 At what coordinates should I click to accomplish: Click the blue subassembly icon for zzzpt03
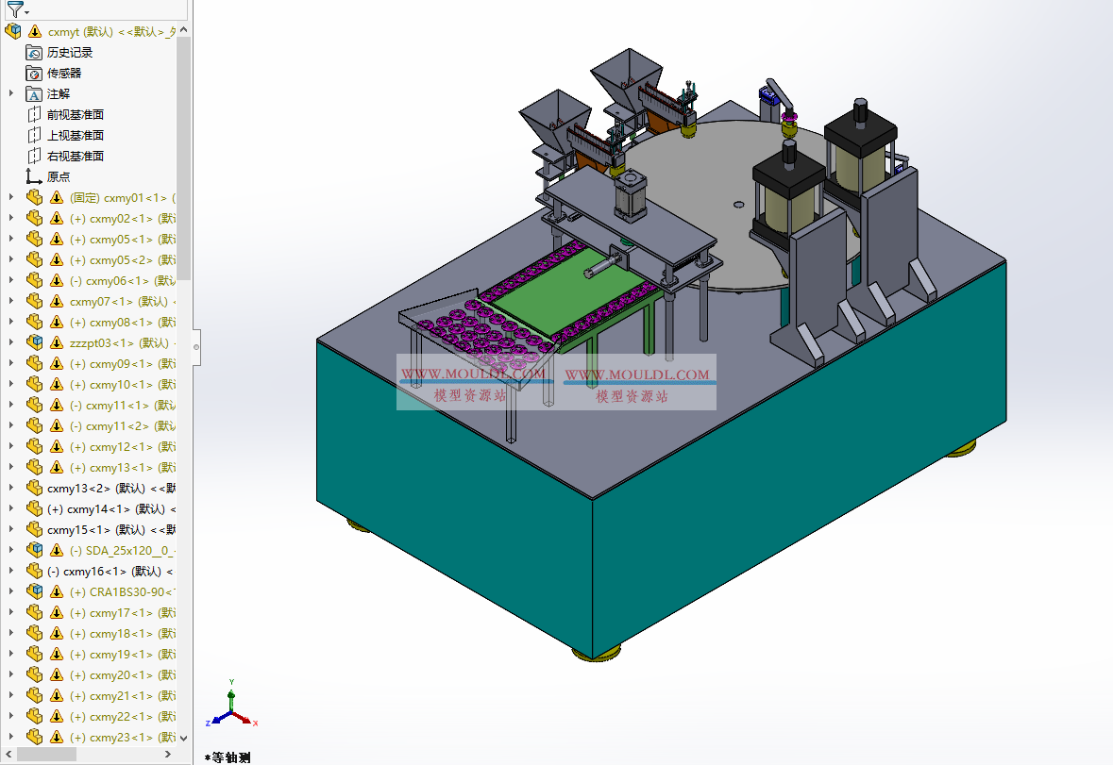pyautogui.click(x=35, y=342)
